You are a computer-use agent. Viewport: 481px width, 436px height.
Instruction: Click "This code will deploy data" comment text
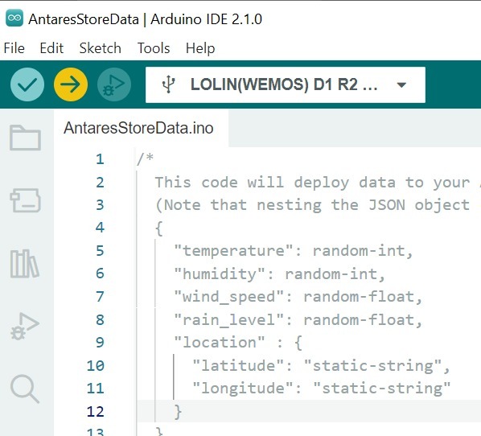click(x=275, y=183)
